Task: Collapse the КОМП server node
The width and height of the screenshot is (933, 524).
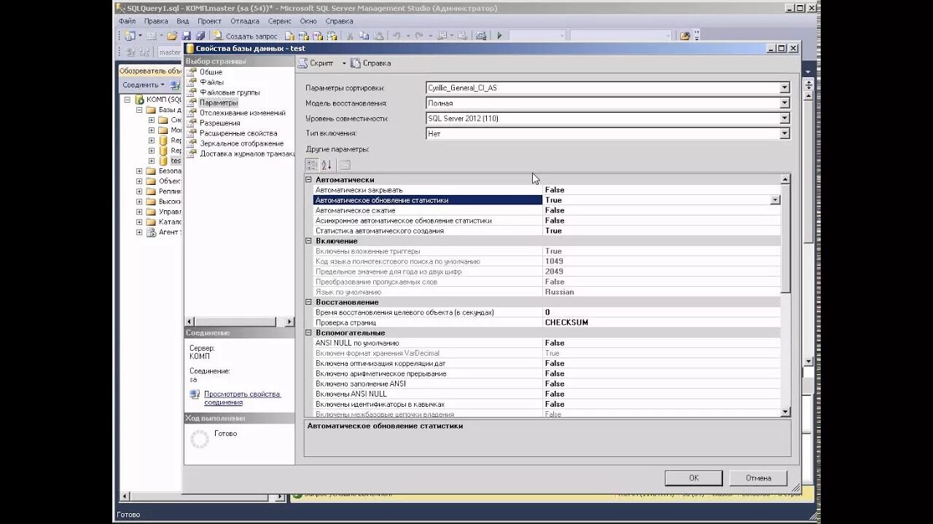Action: 127,100
